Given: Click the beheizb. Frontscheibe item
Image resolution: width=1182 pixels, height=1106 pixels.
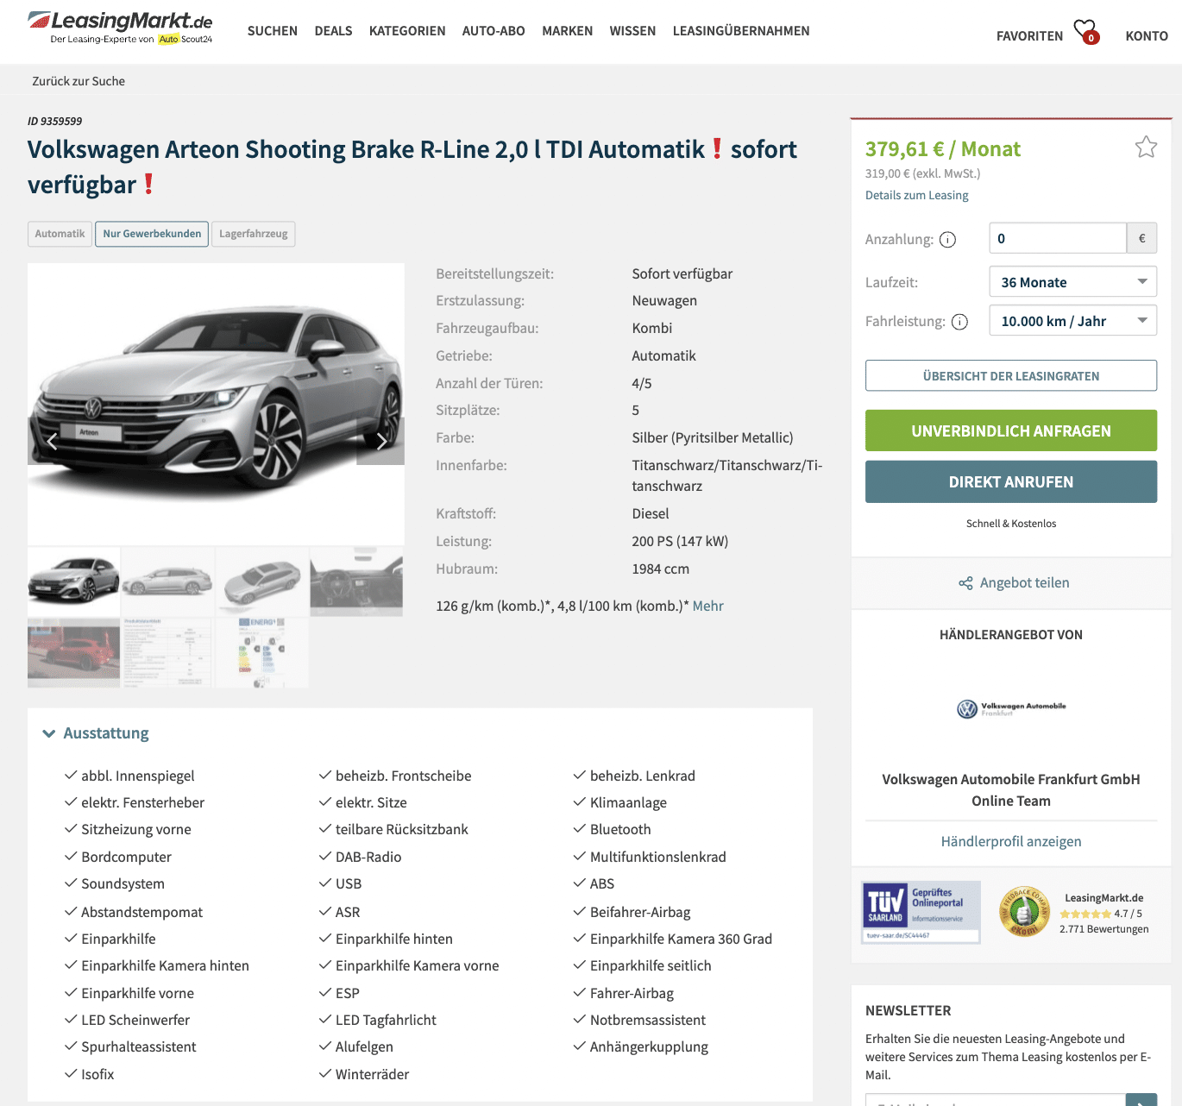Looking at the screenshot, I should tap(404, 776).
